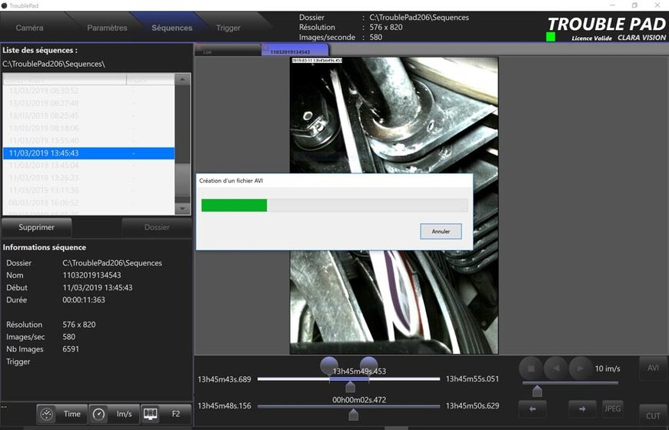Open the Paramètres tab
The height and width of the screenshot is (430, 669).
(107, 28)
